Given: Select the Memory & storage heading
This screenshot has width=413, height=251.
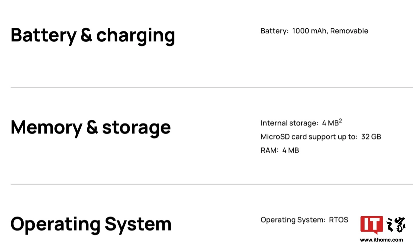Looking at the screenshot, I should 91,128.
